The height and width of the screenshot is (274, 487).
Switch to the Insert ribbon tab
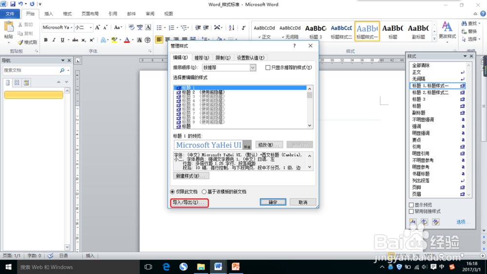point(49,14)
